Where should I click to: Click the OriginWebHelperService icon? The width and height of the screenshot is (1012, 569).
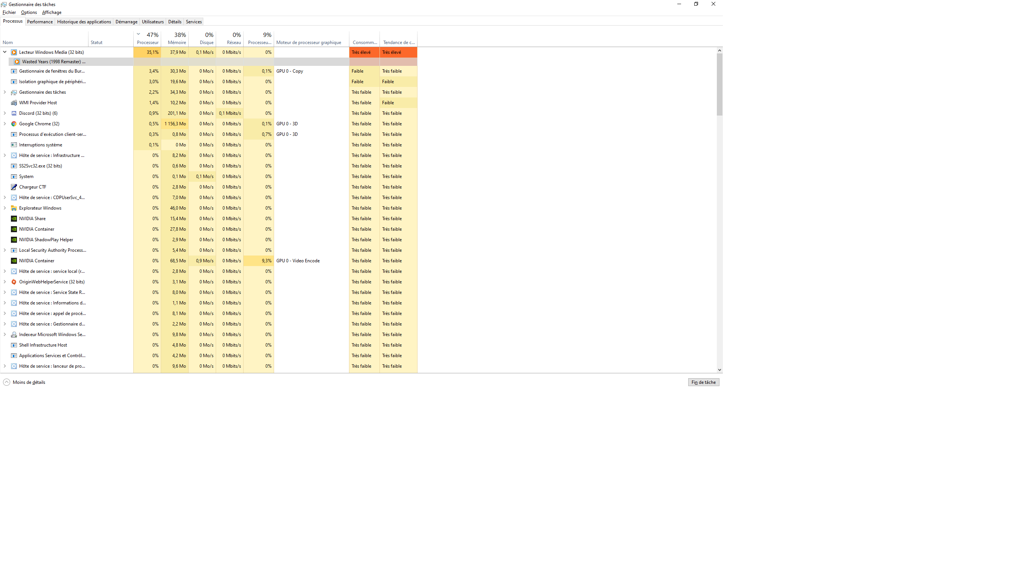[x=14, y=282]
